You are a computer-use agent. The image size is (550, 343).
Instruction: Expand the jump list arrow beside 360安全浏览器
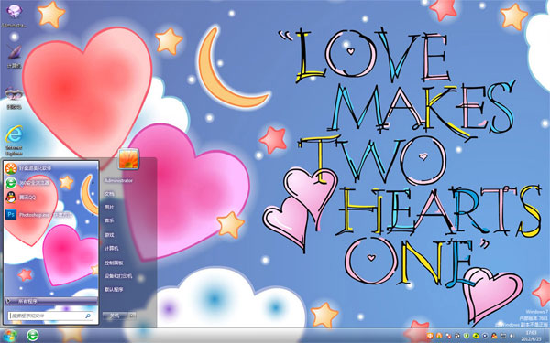(93, 183)
